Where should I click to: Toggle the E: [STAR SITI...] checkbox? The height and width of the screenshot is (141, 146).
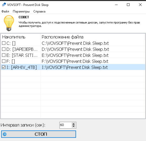coord(4,55)
